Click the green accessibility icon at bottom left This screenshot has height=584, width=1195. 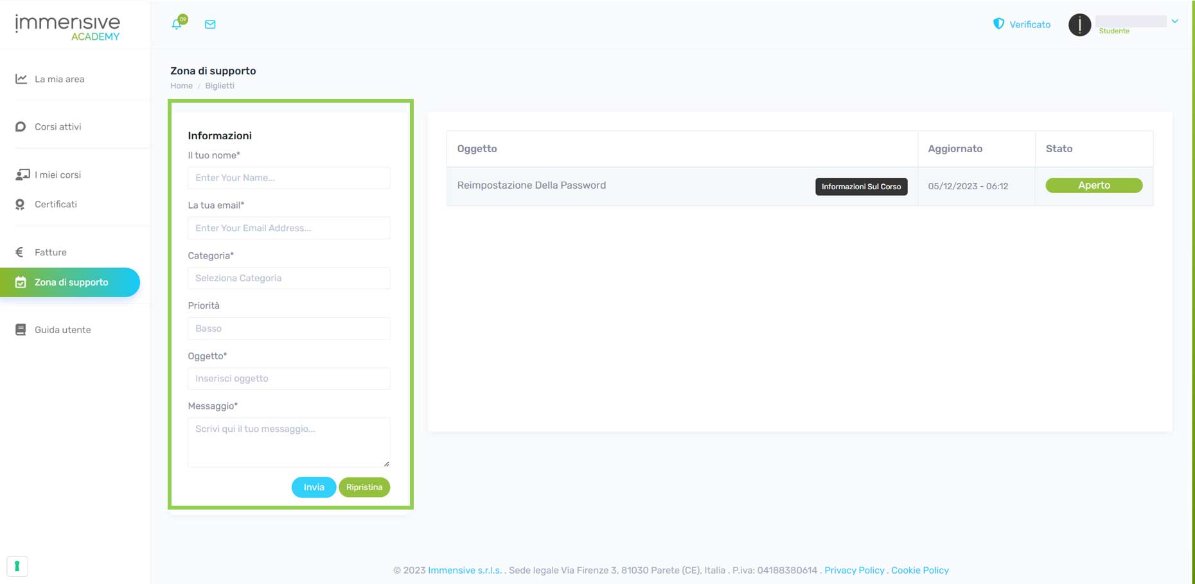coord(17,566)
